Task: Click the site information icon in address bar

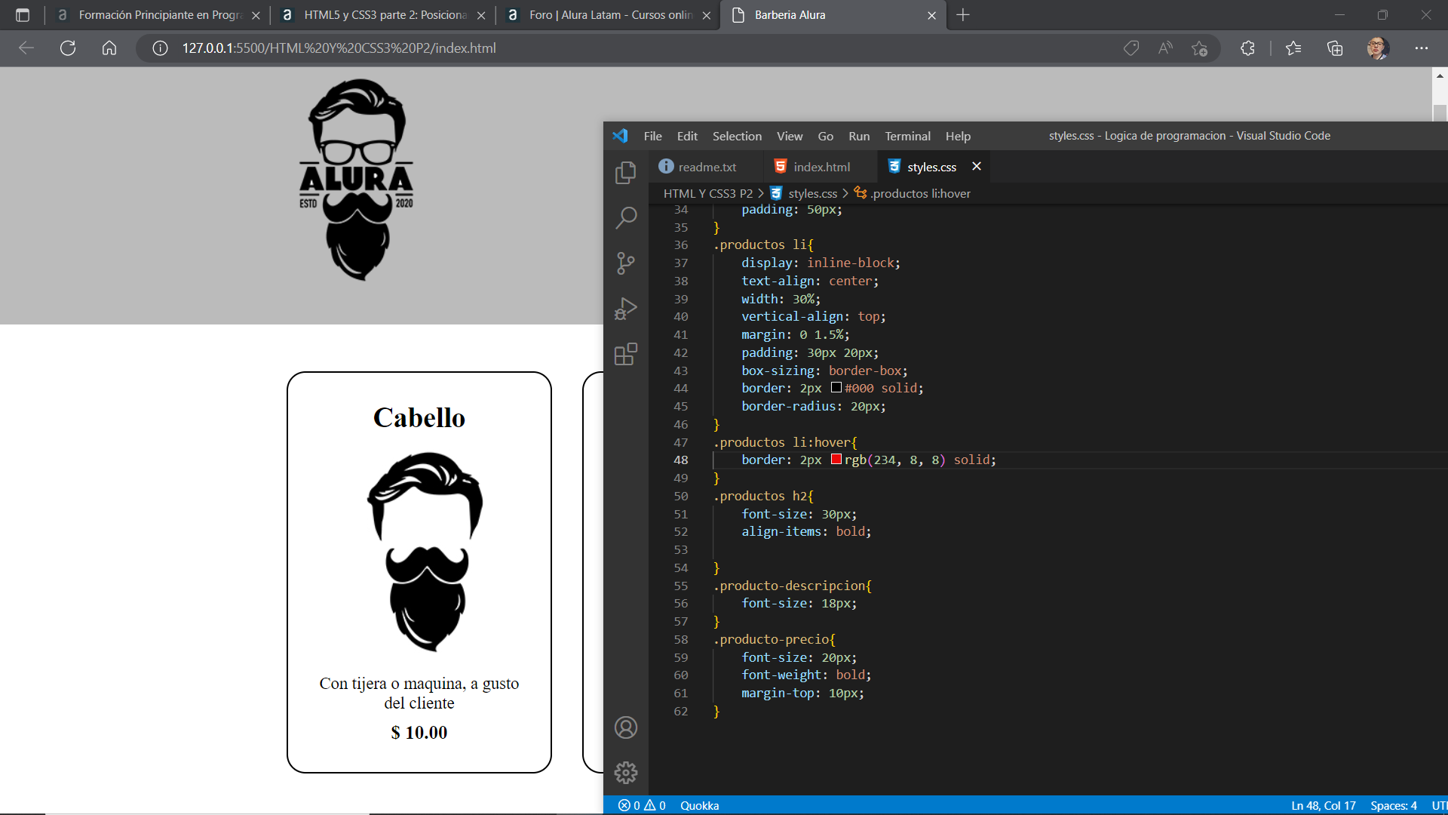Action: coord(160,48)
